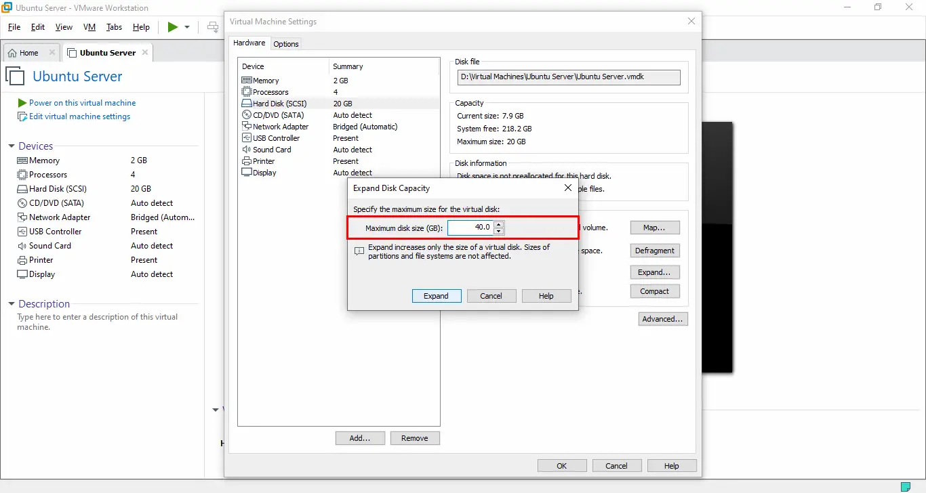Screen dimensions: 926x493
Task: Click Expand button in Expand Disk Capacity dialog
Action: click(437, 296)
